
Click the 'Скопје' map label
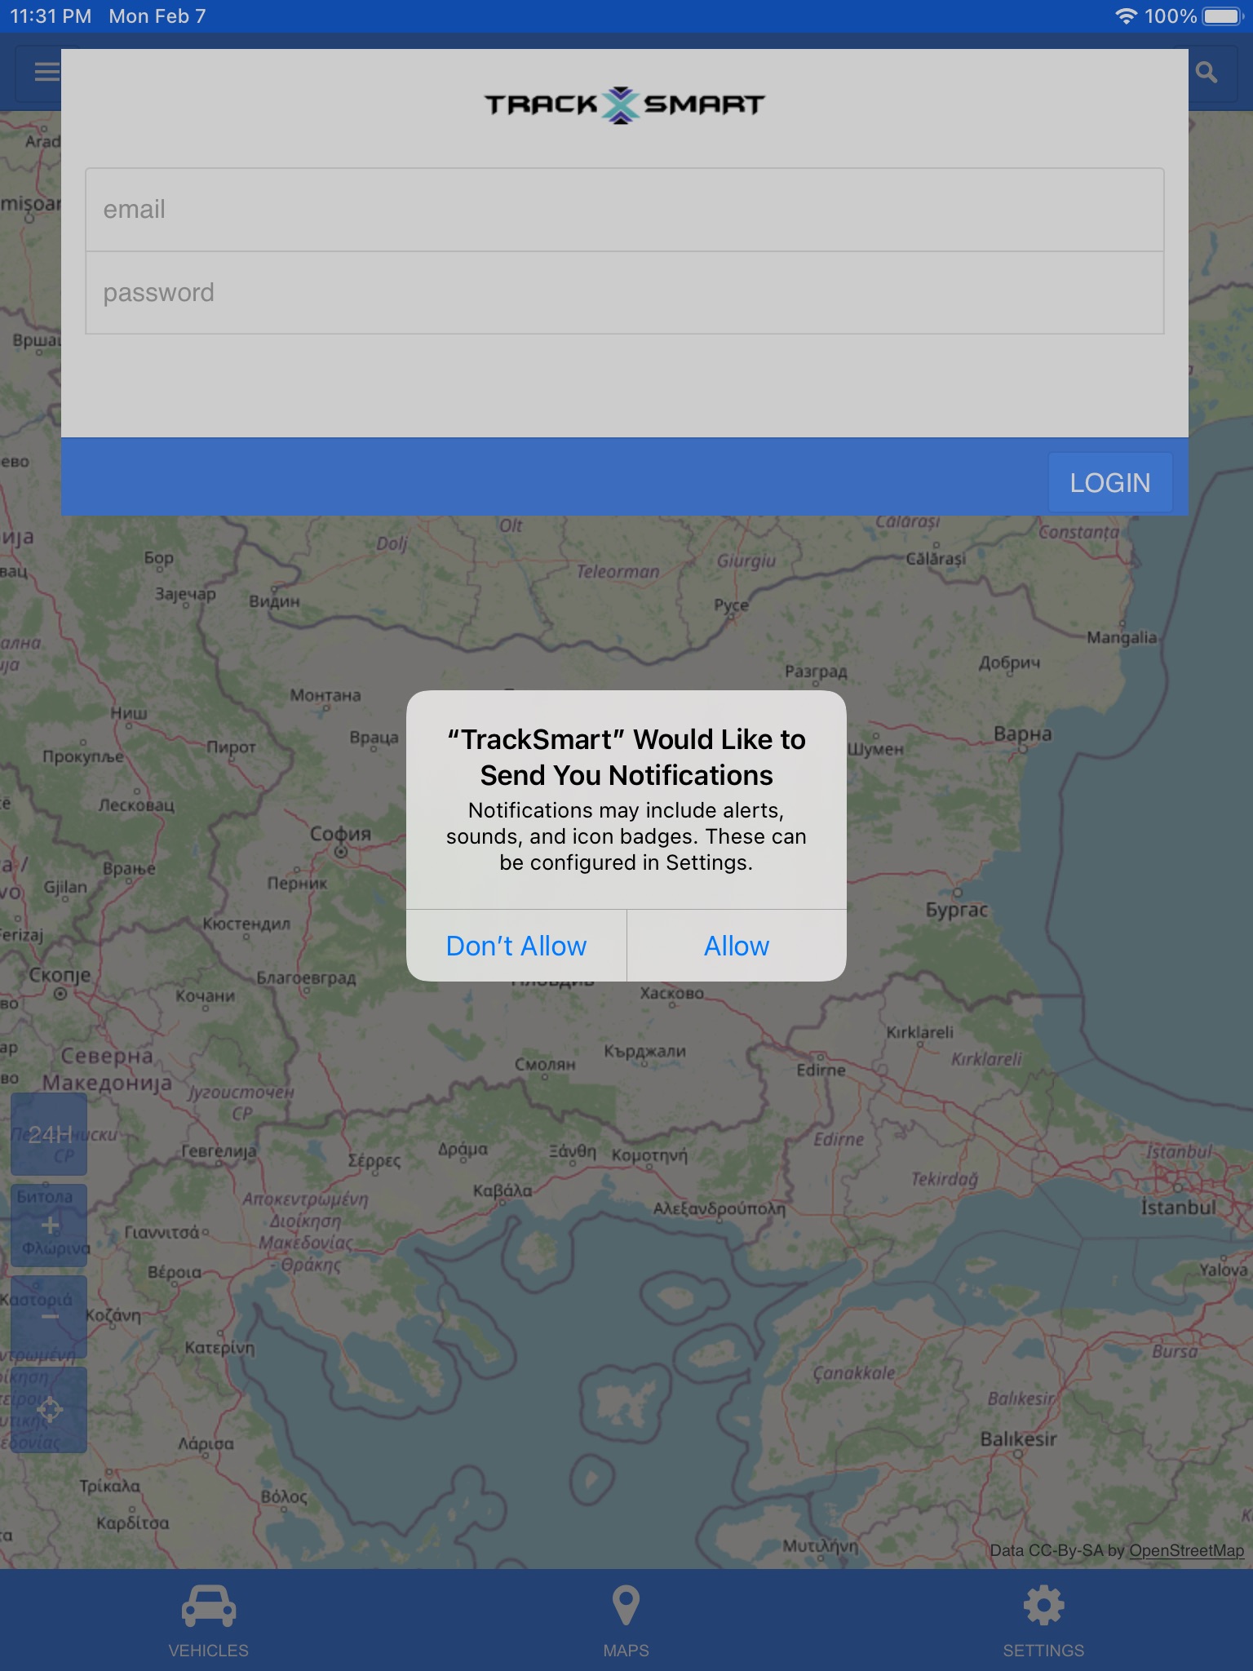60,975
